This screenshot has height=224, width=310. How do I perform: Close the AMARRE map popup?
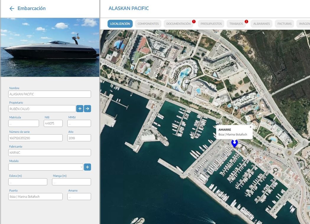[x=251, y=127]
